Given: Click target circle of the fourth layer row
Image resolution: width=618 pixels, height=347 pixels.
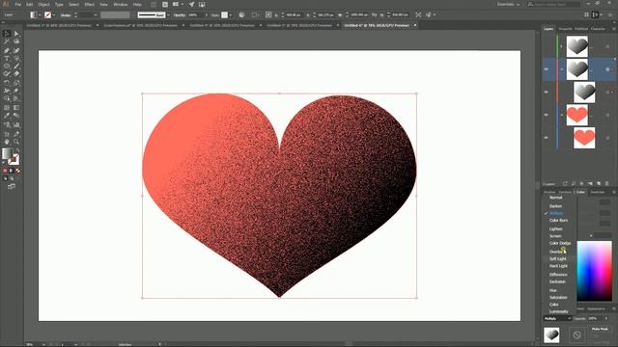Looking at the screenshot, I should coord(607,115).
